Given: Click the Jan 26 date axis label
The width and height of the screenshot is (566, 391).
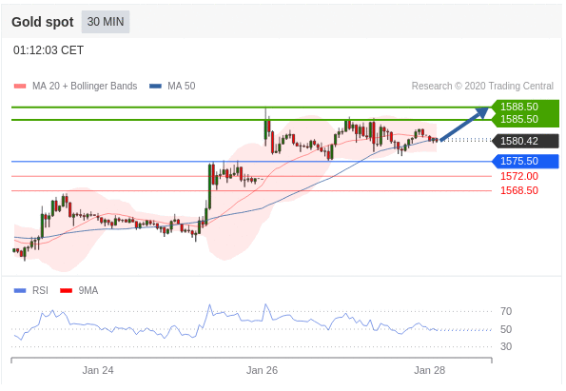Looking at the screenshot, I should tap(262, 370).
